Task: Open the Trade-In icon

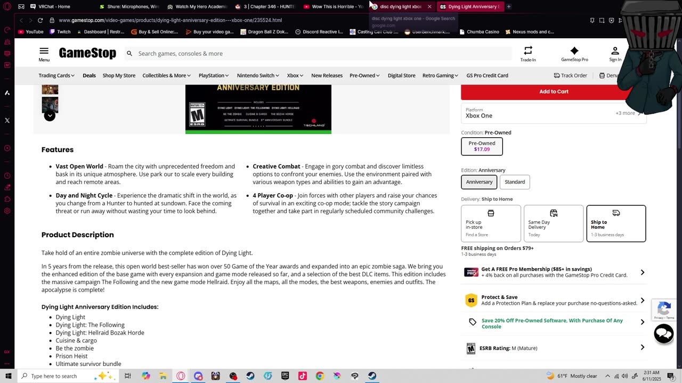Action: tap(528, 53)
